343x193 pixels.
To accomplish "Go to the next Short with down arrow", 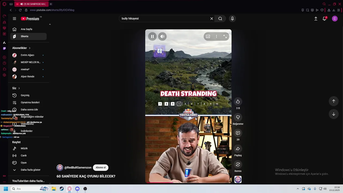I will tap(334, 114).
